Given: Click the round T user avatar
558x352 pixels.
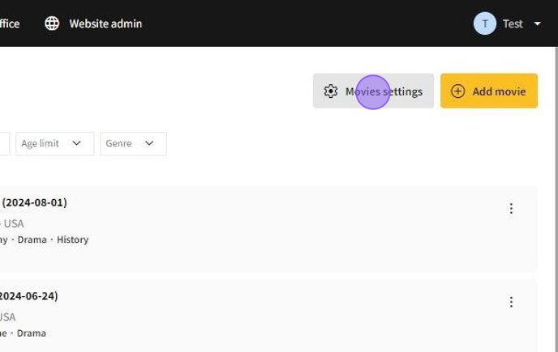Looking at the screenshot, I should (484, 23).
